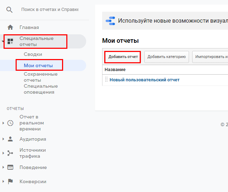Click the Поведение behavior icon

[x=10, y=167]
